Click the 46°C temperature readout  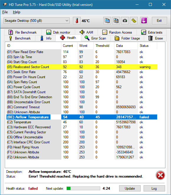(85, 21)
